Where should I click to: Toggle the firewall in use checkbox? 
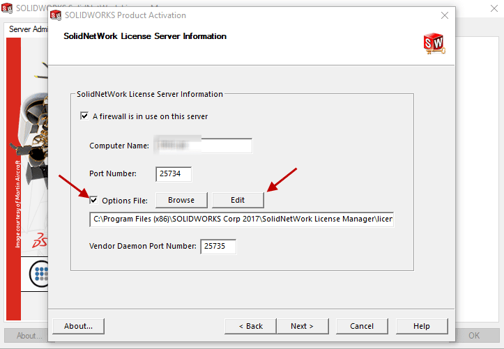(x=84, y=116)
